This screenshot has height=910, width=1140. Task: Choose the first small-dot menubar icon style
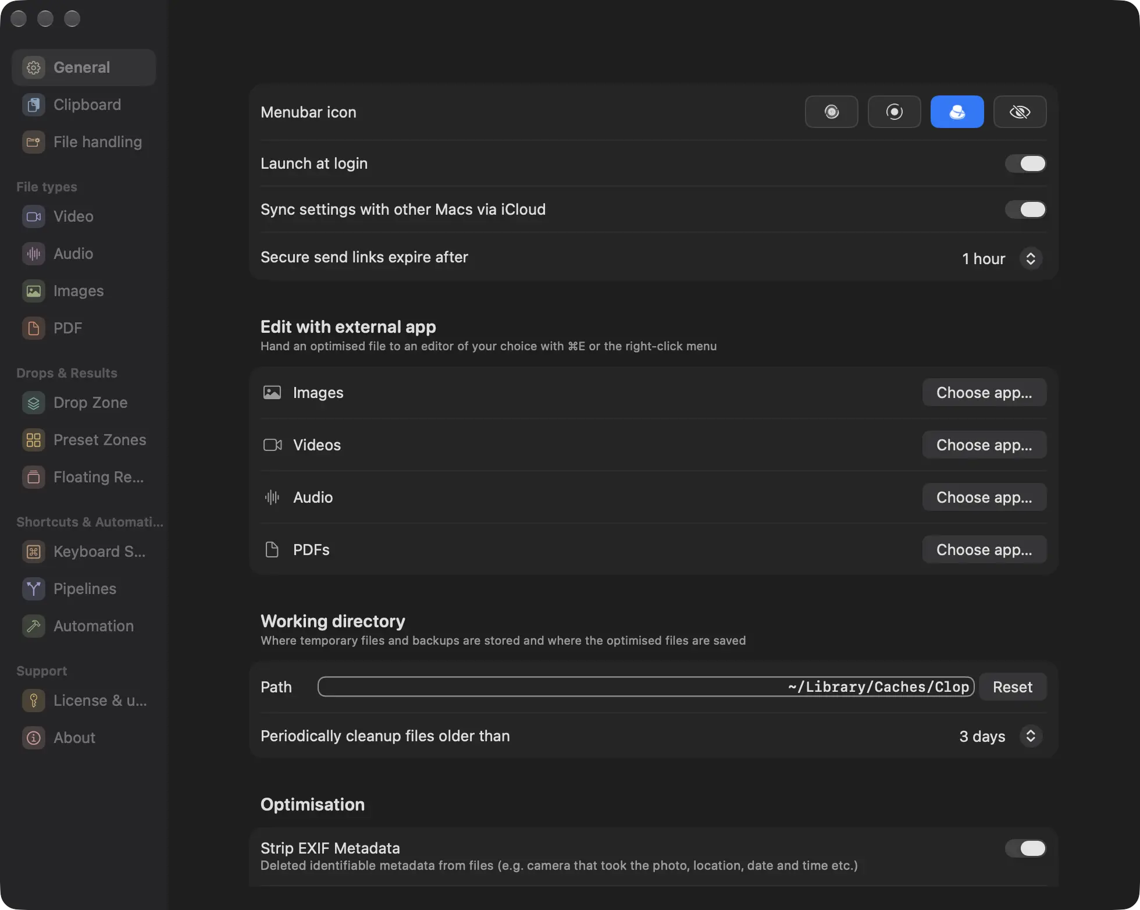(x=832, y=112)
